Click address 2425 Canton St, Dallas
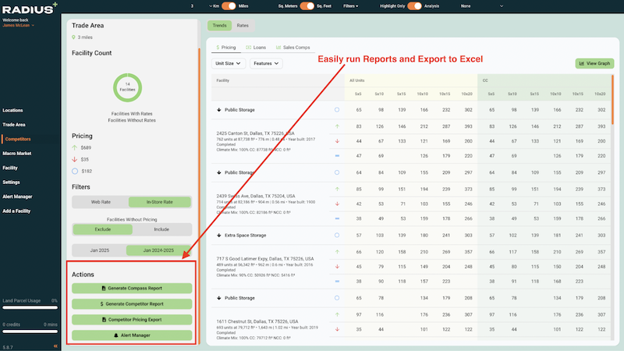Image resolution: width=624 pixels, height=351 pixels. tap(256, 133)
